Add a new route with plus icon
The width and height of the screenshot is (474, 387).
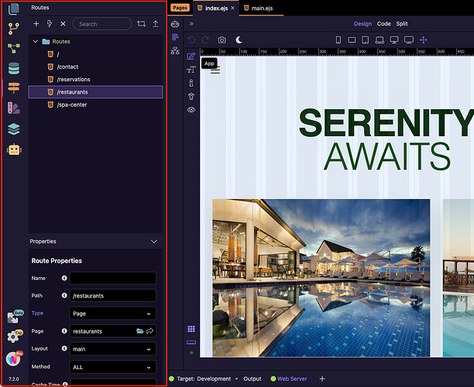(x=36, y=24)
